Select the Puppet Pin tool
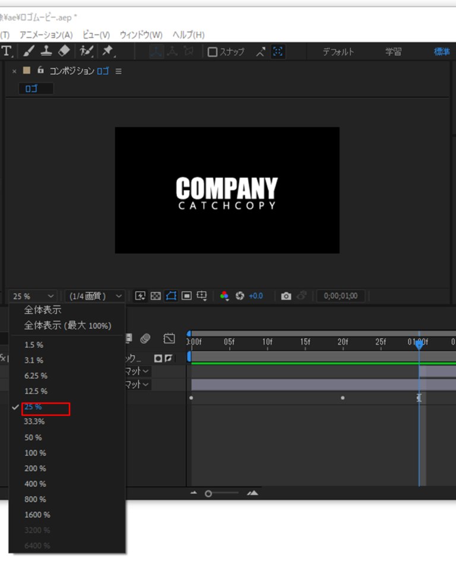Screen dimensions: 456x561 coord(108,52)
